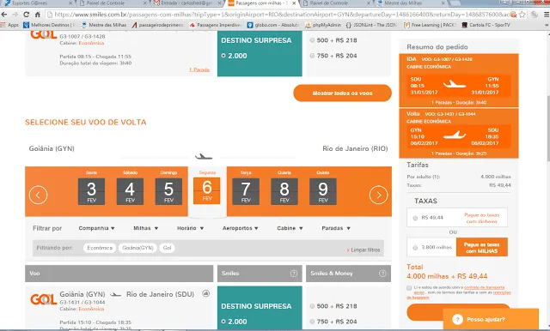Screen dimensions: 550x331
Task: Select the 7 FEV return date
Action: [246, 191]
